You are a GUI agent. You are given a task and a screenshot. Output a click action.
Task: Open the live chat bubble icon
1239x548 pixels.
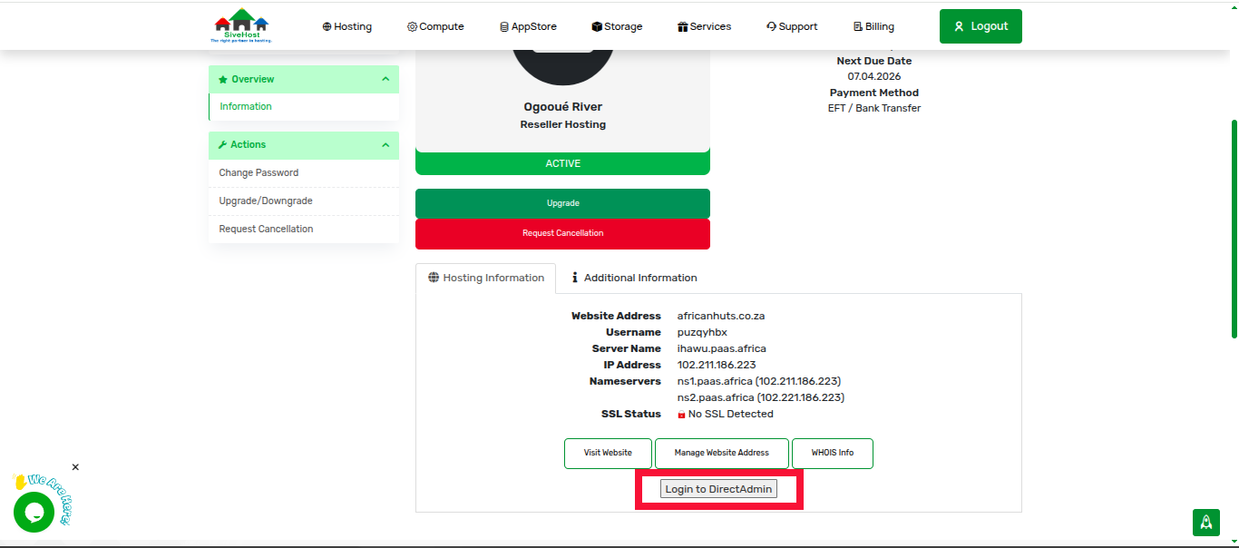click(x=34, y=512)
